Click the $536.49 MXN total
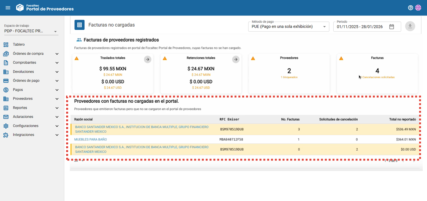This screenshot has width=427, height=201. coord(406,129)
